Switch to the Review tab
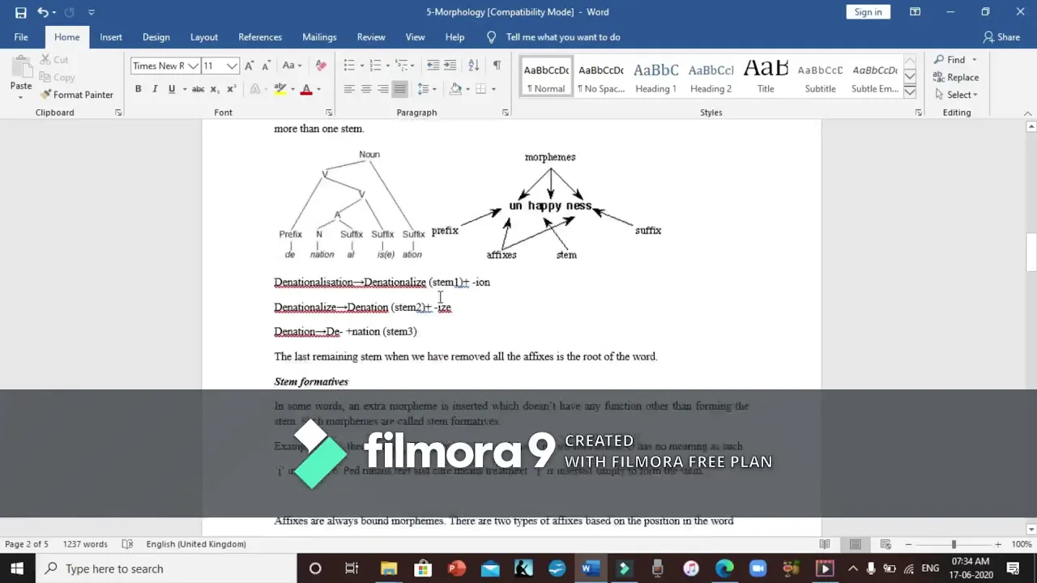Screen dimensions: 1037x583 click(x=371, y=37)
